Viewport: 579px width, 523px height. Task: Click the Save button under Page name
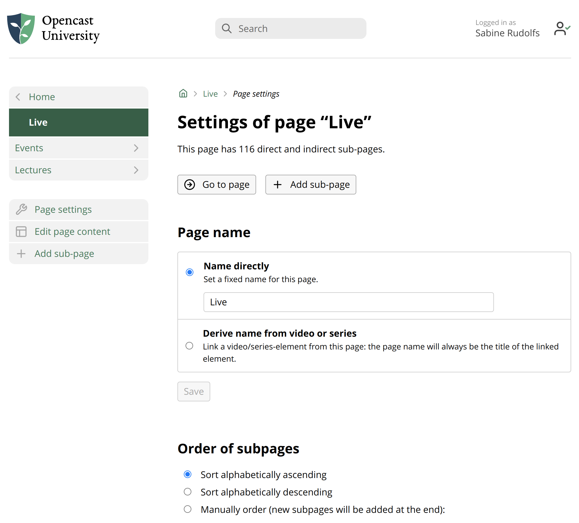[193, 391]
